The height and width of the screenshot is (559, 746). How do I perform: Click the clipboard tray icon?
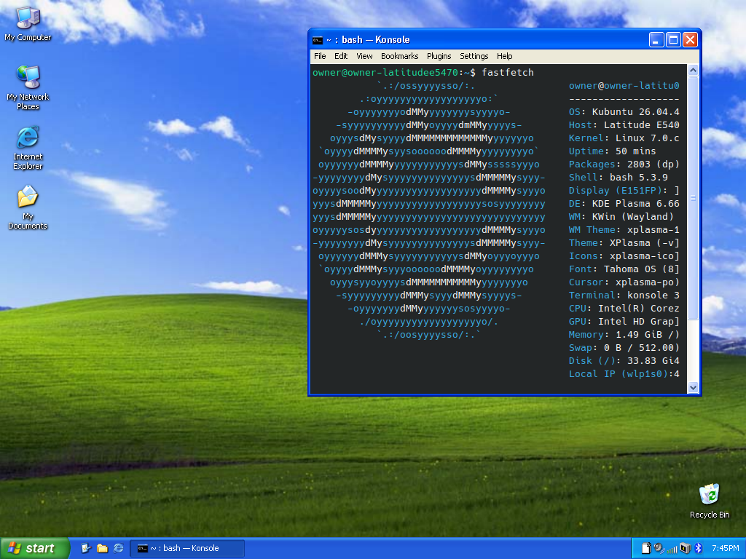645,548
